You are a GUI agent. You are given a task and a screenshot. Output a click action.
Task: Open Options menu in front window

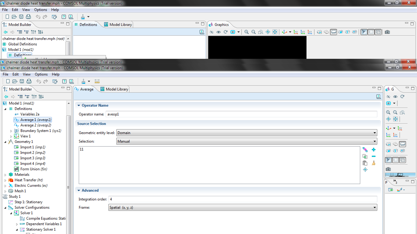point(41,74)
